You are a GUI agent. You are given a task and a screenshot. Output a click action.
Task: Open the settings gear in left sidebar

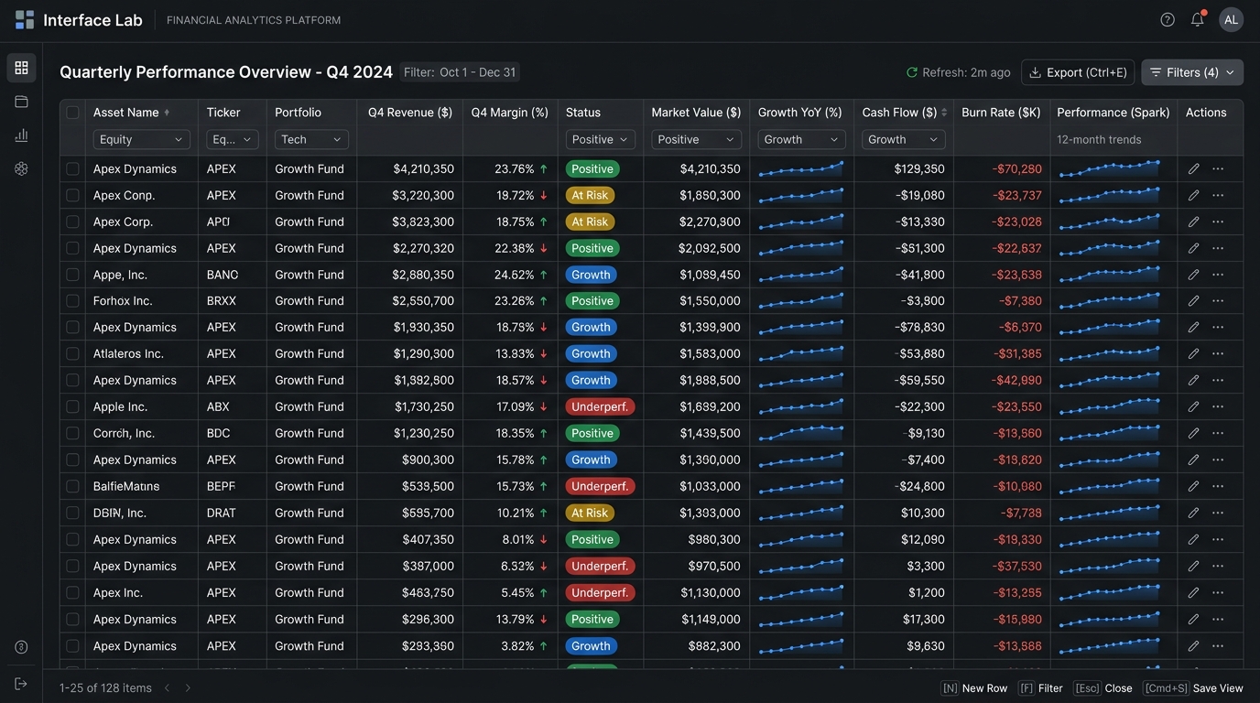(x=21, y=168)
